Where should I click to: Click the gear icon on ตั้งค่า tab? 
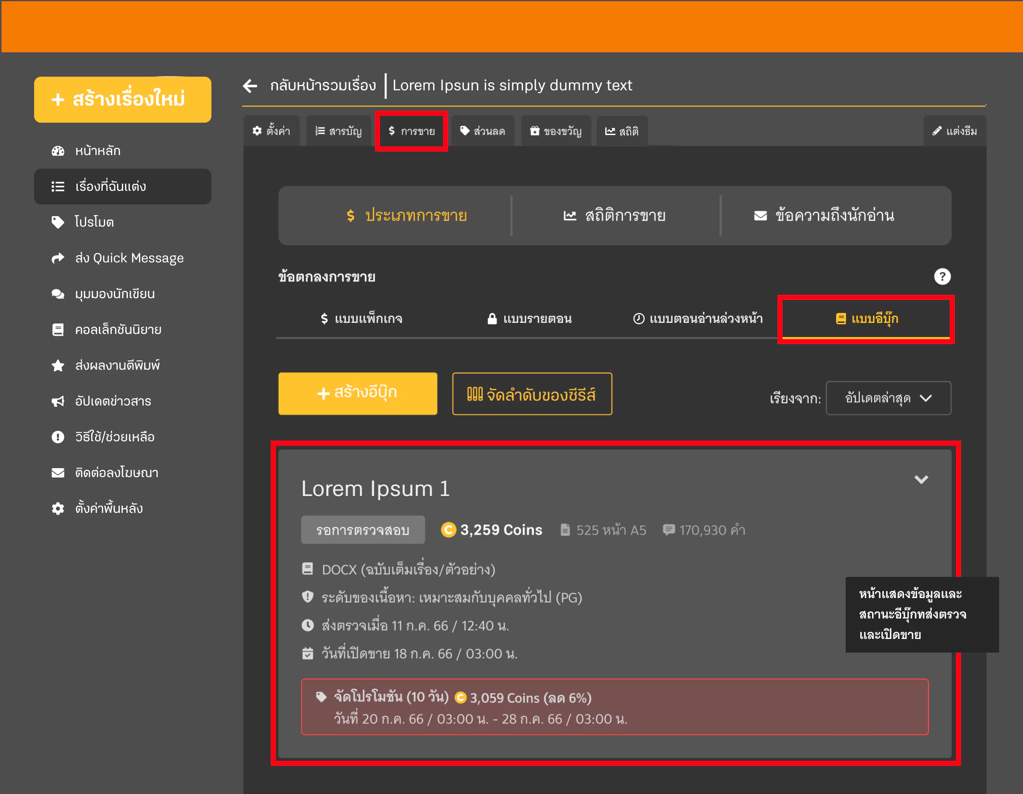[257, 131]
